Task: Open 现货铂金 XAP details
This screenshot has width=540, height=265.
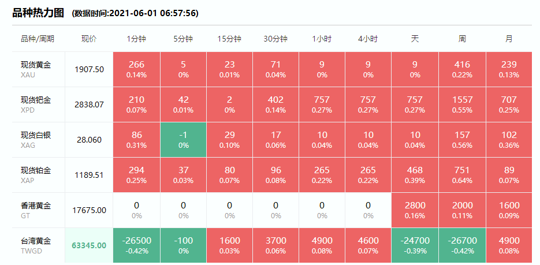Action: [36, 175]
